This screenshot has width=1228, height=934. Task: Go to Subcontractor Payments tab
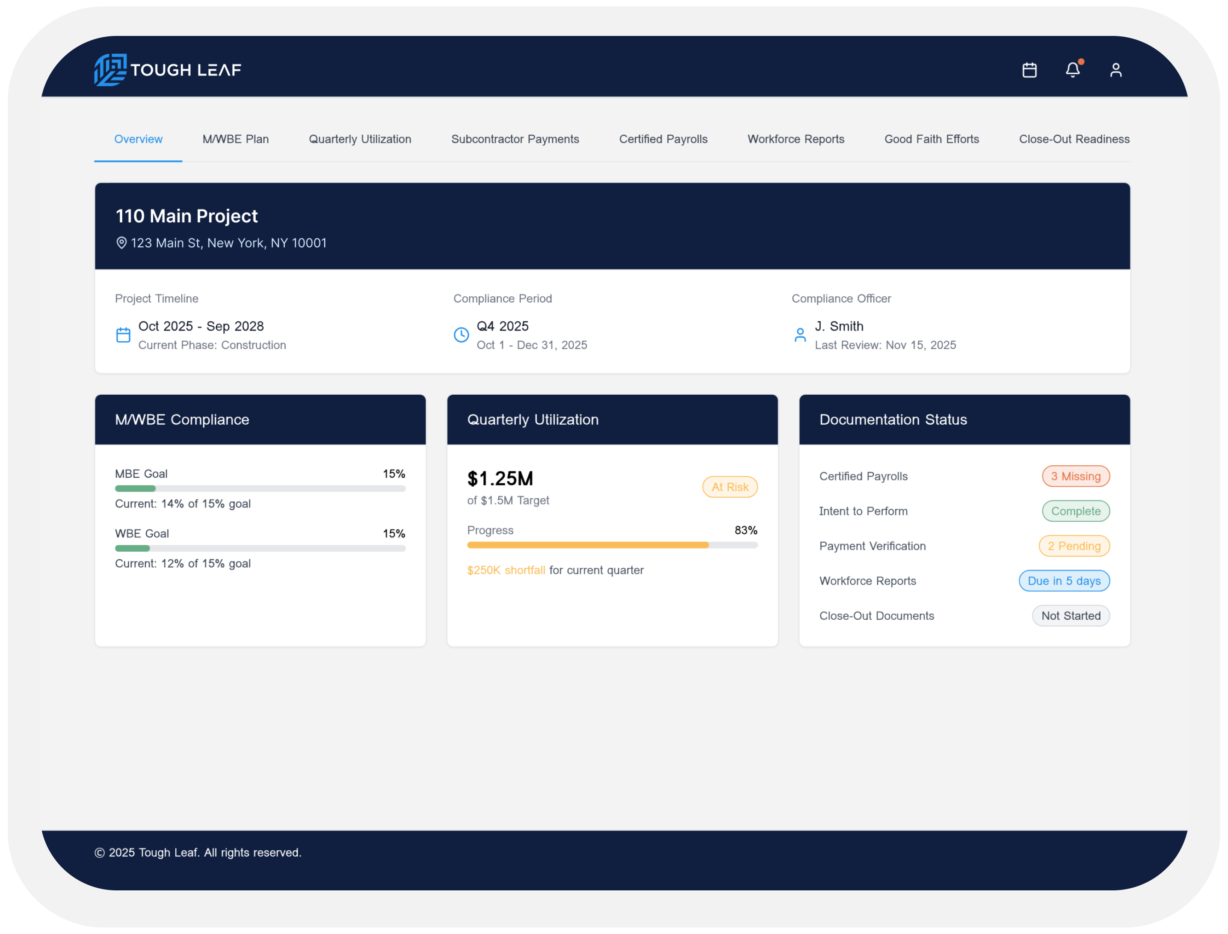coord(515,139)
